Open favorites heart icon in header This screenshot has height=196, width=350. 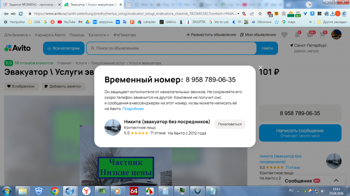(x=284, y=35)
